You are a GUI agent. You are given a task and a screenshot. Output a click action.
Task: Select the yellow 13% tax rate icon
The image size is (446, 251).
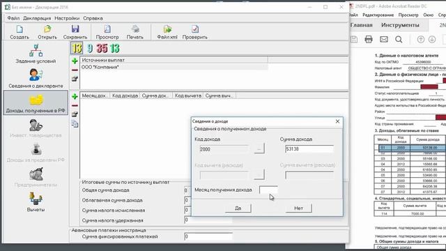point(77,48)
